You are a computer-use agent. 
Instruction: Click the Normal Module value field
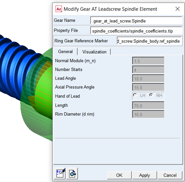click(x=148, y=61)
